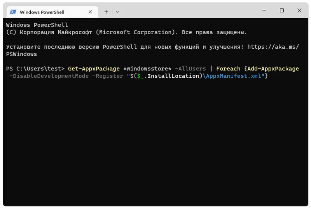
Task: Expand the new tab profile dropdown
Action: point(117,12)
